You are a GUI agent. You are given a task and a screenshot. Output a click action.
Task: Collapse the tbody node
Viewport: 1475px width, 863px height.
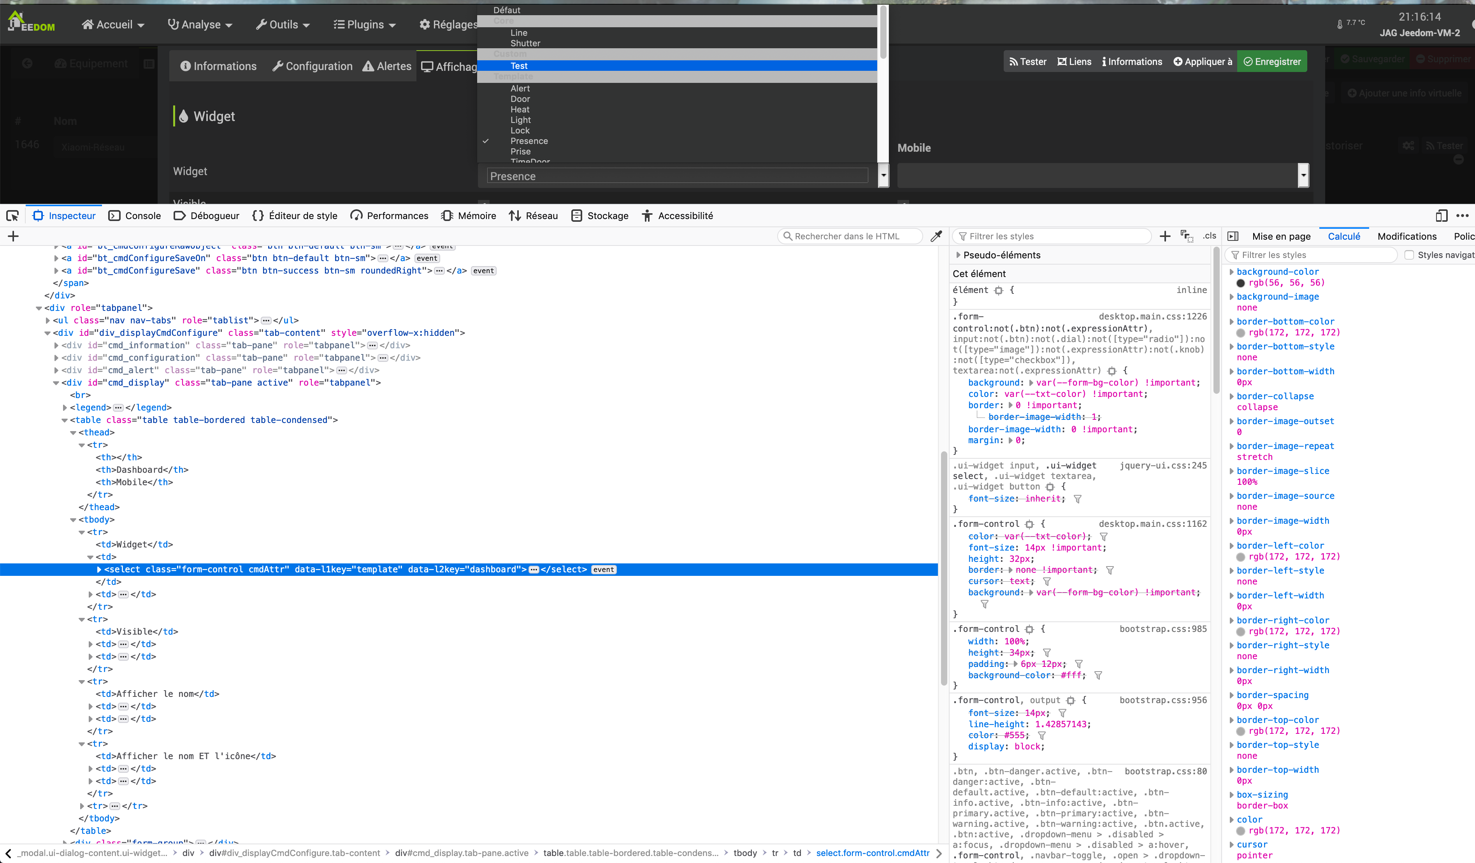(x=73, y=520)
